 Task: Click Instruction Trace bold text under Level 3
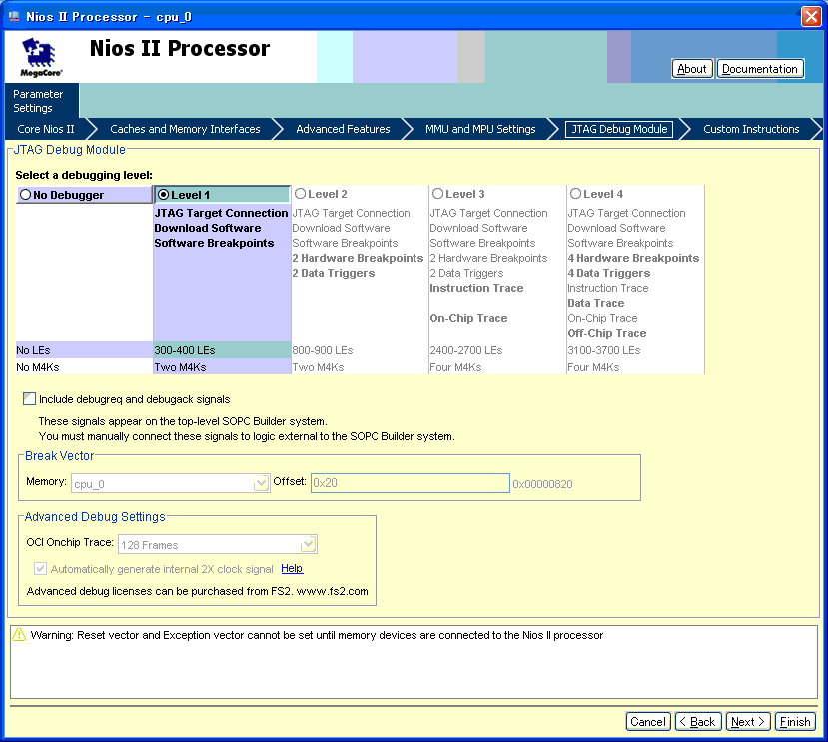pos(476,288)
